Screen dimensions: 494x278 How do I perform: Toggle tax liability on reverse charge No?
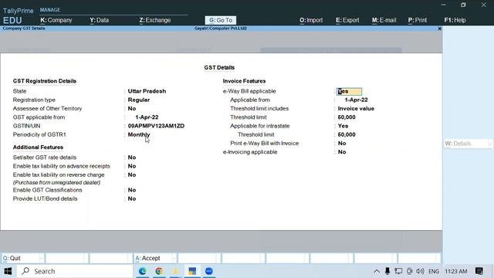point(132,175)
